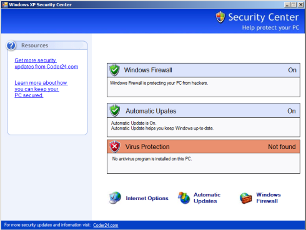Click 'Windows Firewall is protecting your PC' text
Image resolution: width=306 pixels, height=230 pixels.
pyautogui.click(x=159, y=83)
